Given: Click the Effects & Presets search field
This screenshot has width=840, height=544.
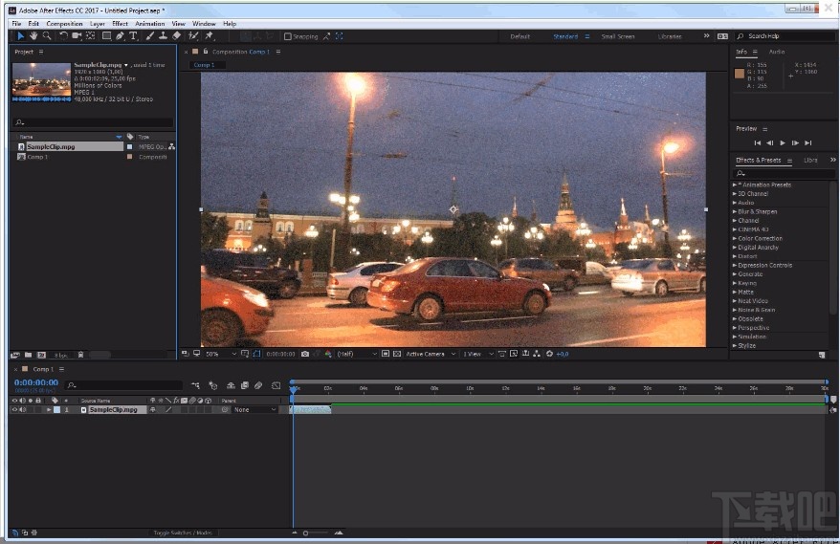Looking at the screenshot, I should 784,173.
